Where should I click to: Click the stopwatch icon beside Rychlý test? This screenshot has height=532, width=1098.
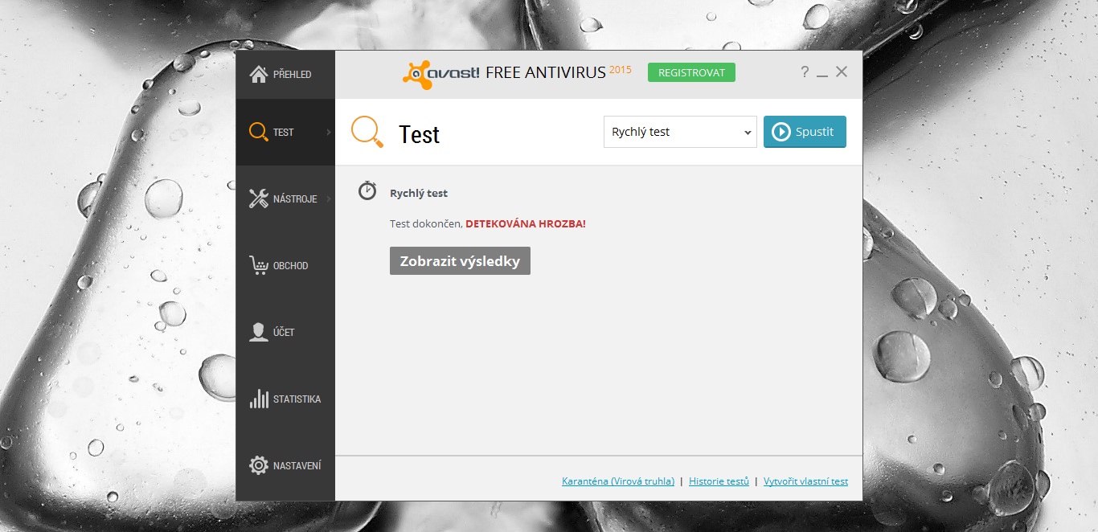(367, 190)
